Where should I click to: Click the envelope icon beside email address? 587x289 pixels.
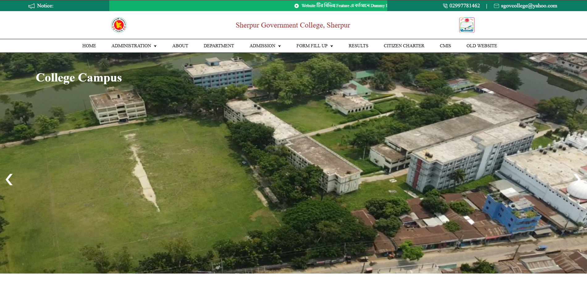click(496, 6)
